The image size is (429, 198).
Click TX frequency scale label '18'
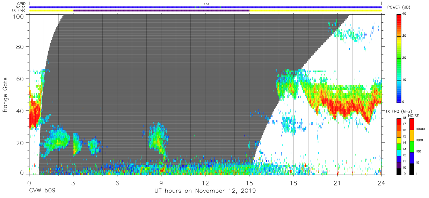(405, 118)
